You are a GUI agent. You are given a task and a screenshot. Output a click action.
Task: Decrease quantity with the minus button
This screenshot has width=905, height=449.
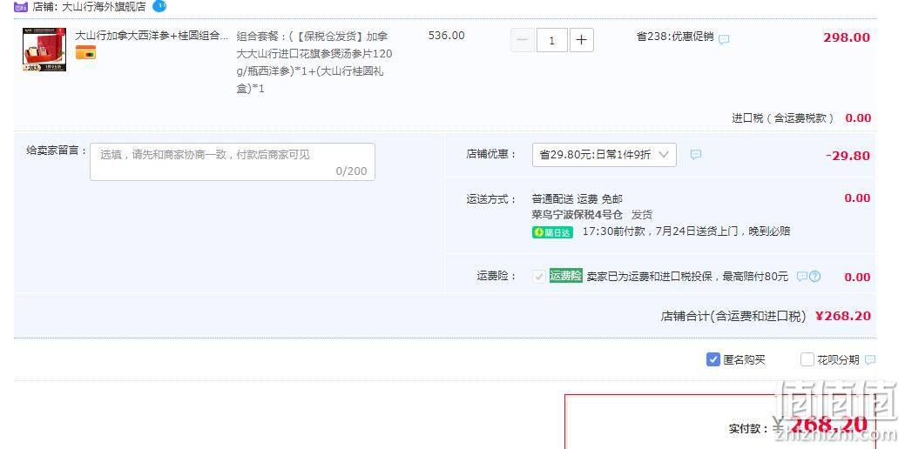[x=523, y=40]
